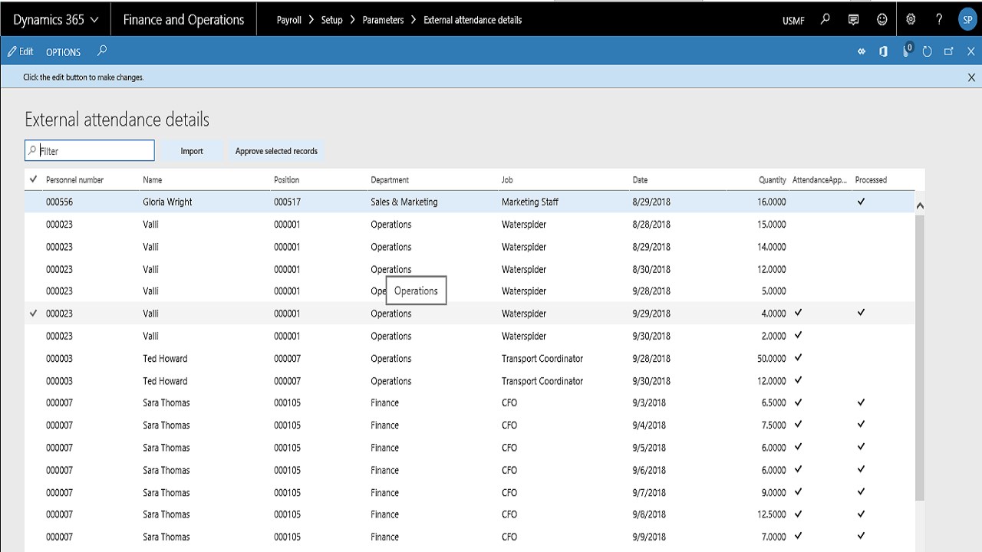Viewport: 982px width, 552px height.
Task: Toggle Processed checkbox for Sara Thomas 9/3/2018
Action: click(861, 402)
